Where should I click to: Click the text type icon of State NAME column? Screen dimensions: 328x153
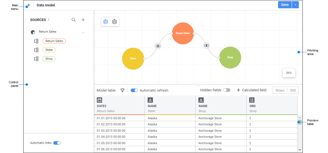150,100
